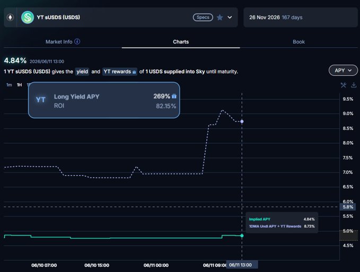
Task: Click the gift icon beside 269%
Action: [174, 96]
